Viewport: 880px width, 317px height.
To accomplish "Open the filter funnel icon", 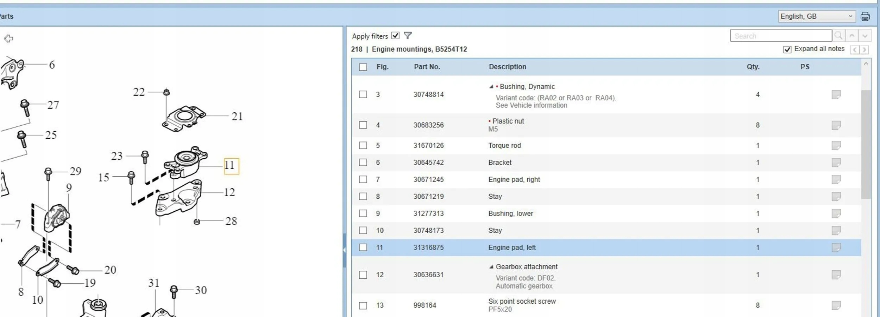I will [x=408, y=35].
